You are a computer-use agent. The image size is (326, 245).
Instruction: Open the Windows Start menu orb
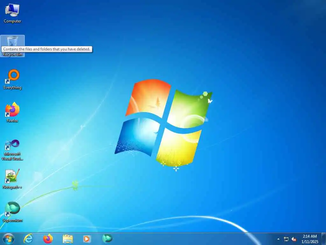9,239
